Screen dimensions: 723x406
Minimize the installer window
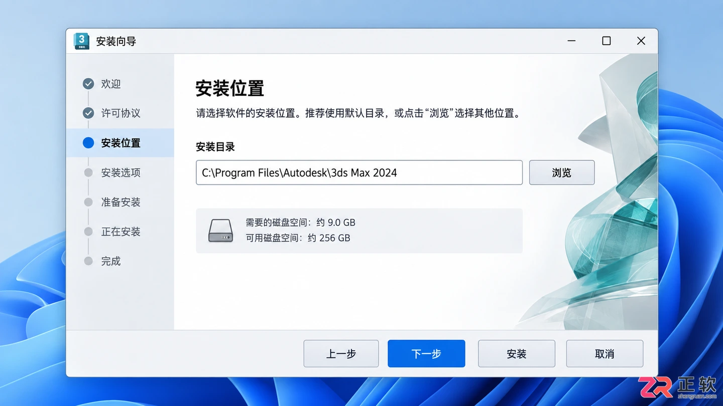click(x=572, y=41)
